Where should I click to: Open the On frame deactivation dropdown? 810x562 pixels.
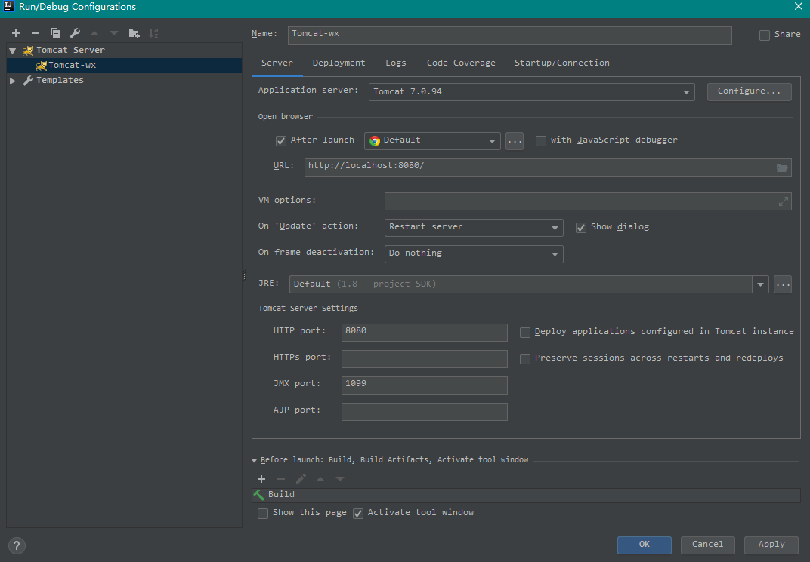click(x=474, y=253)
